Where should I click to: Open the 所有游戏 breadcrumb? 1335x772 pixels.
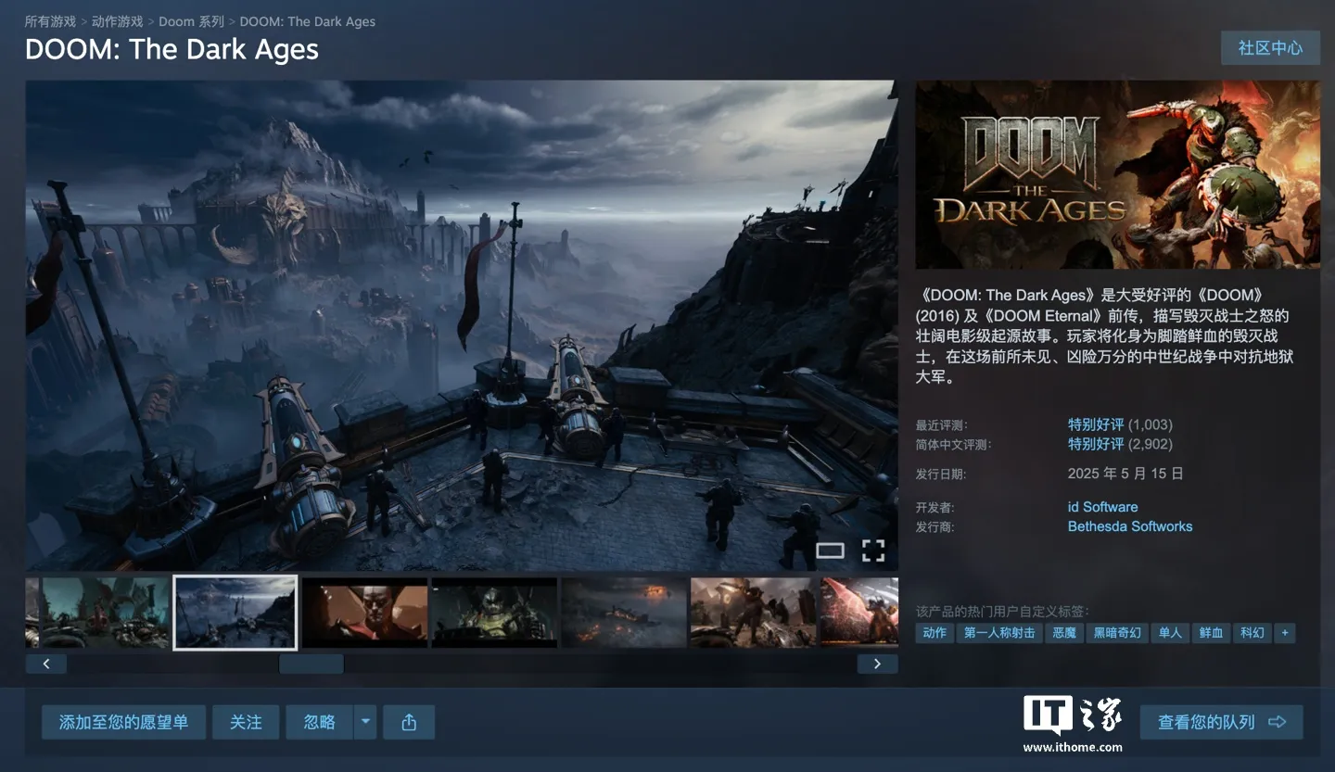(x=50, y=21)
